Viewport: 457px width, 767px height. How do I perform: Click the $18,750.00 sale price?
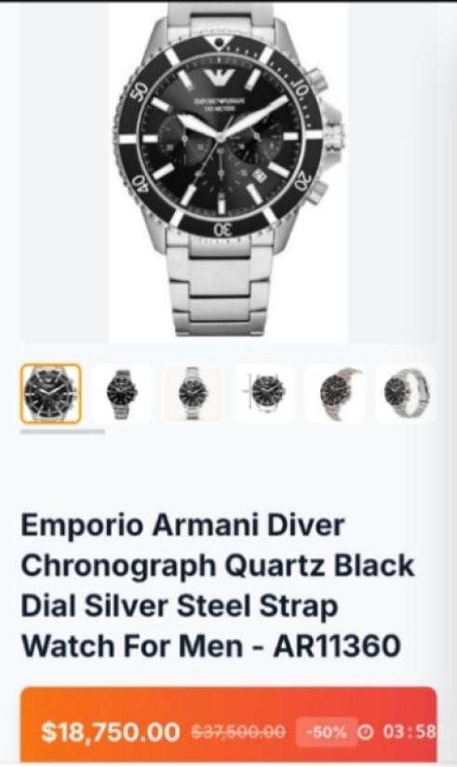click(111, 733)
